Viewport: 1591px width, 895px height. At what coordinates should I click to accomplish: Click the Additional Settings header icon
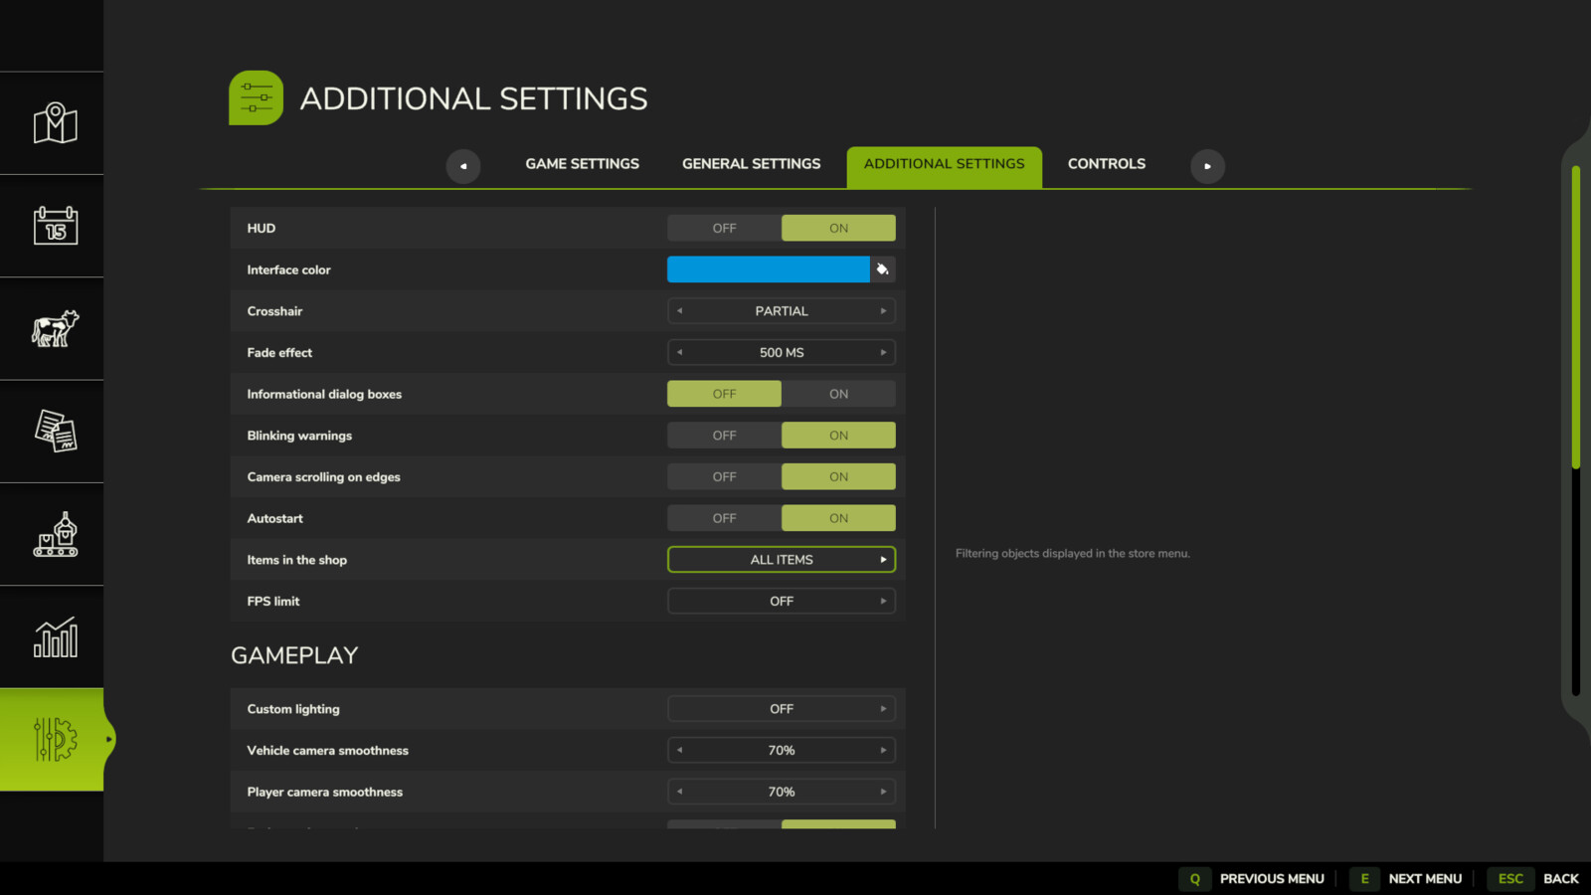[256, 97]
